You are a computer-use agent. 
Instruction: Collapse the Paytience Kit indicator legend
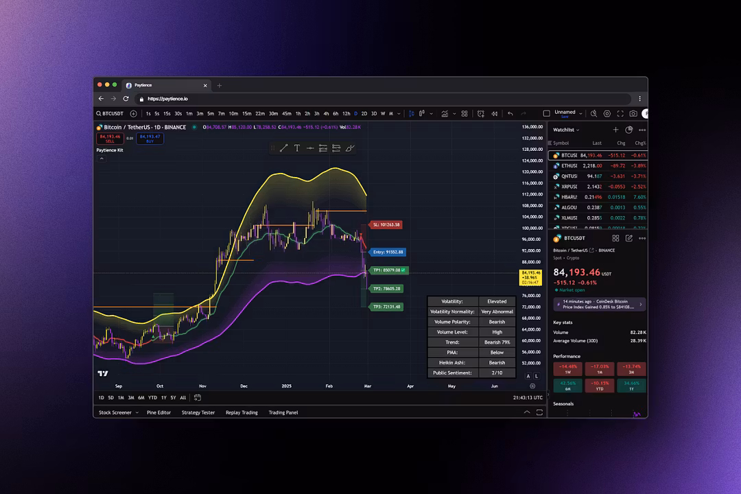click(102, 158)
